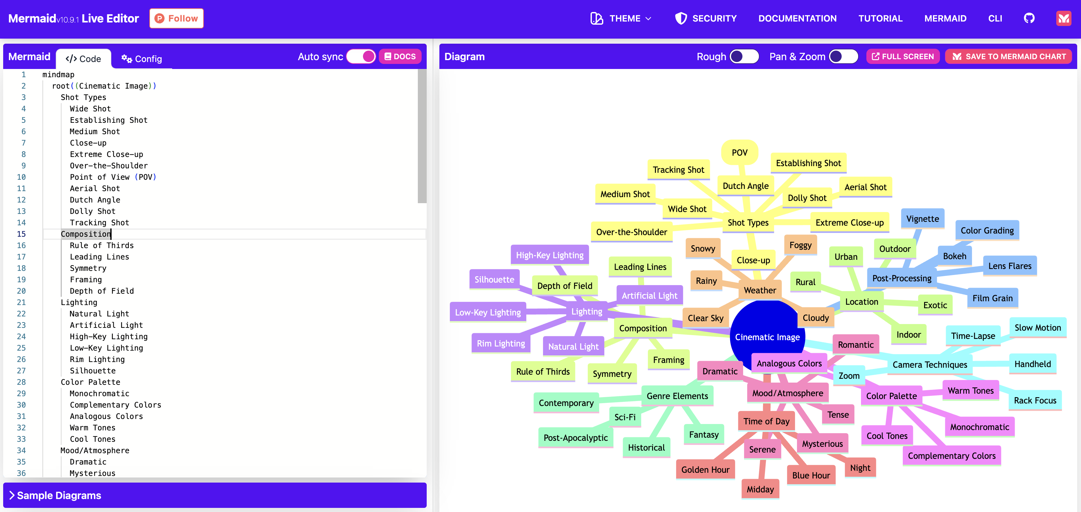Viewport: 1081px width, 512px height.
Task: Click the Code tab brackets icon
Action: (71, 59)
